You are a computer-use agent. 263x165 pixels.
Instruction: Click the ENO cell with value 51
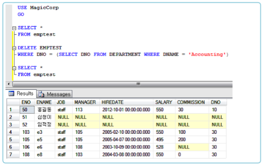pos(27,117)
